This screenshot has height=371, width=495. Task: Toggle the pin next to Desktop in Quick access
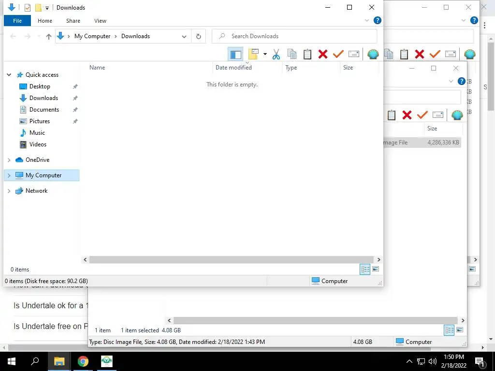pyautogui.click(x=75, y=86)
